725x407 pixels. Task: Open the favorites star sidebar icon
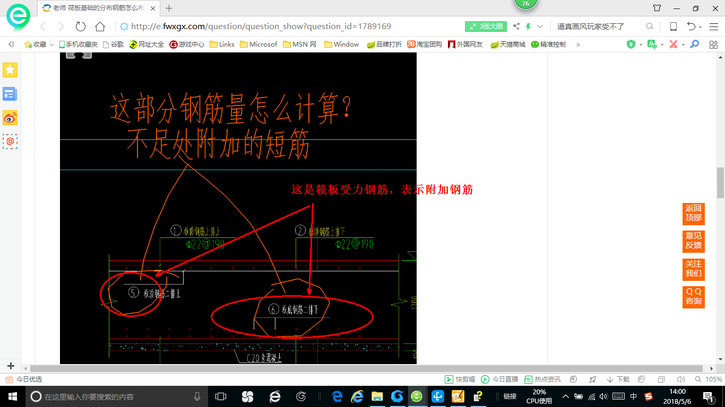tap(10, 70)
